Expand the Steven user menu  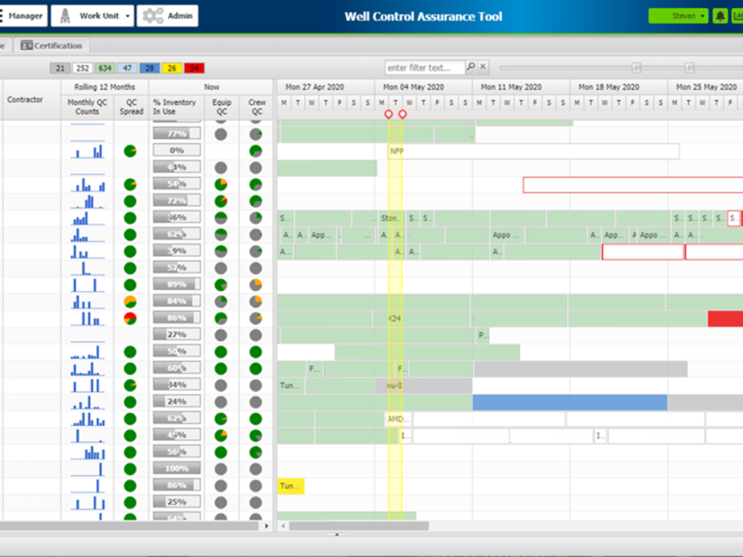coord(678,16)
